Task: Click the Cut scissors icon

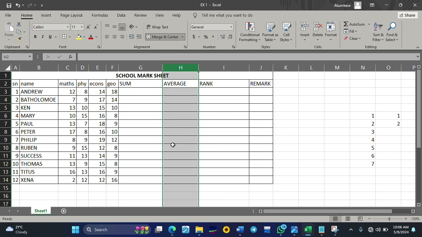Action: tap(19, 25)
